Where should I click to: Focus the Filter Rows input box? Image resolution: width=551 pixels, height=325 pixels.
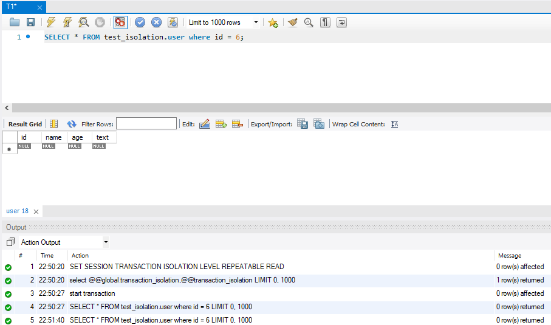(146, 124)
